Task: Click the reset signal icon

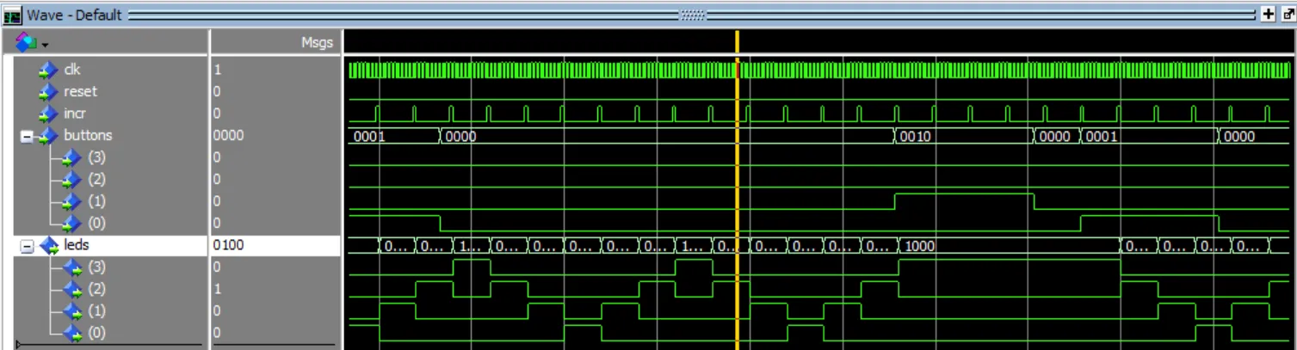Action: coord(47,92)
